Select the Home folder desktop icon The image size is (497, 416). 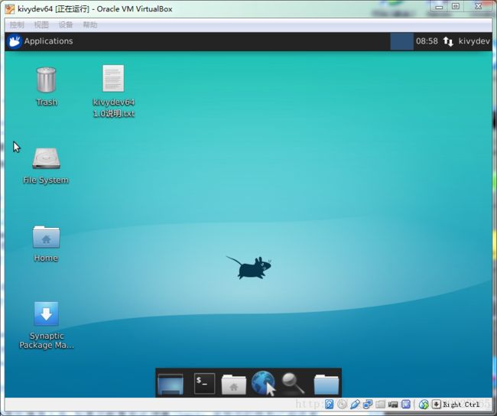[x=46, y=244]
